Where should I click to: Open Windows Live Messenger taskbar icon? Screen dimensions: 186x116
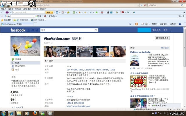click(42, 113)
